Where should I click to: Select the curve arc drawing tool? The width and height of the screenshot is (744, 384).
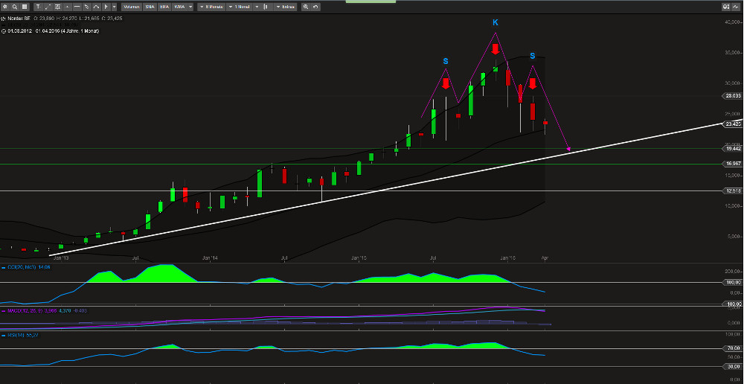point(96,7)
